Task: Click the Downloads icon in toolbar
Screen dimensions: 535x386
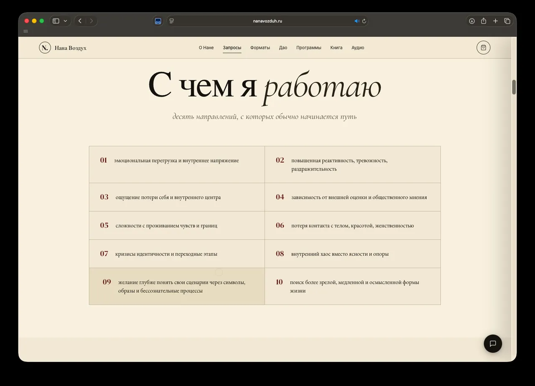Action: pyautogui.click(x=471, y=21)
